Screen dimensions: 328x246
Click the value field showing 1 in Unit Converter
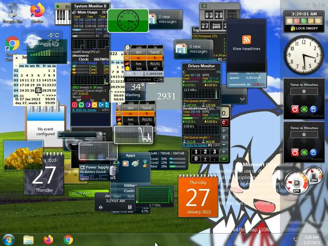point(134,74)
